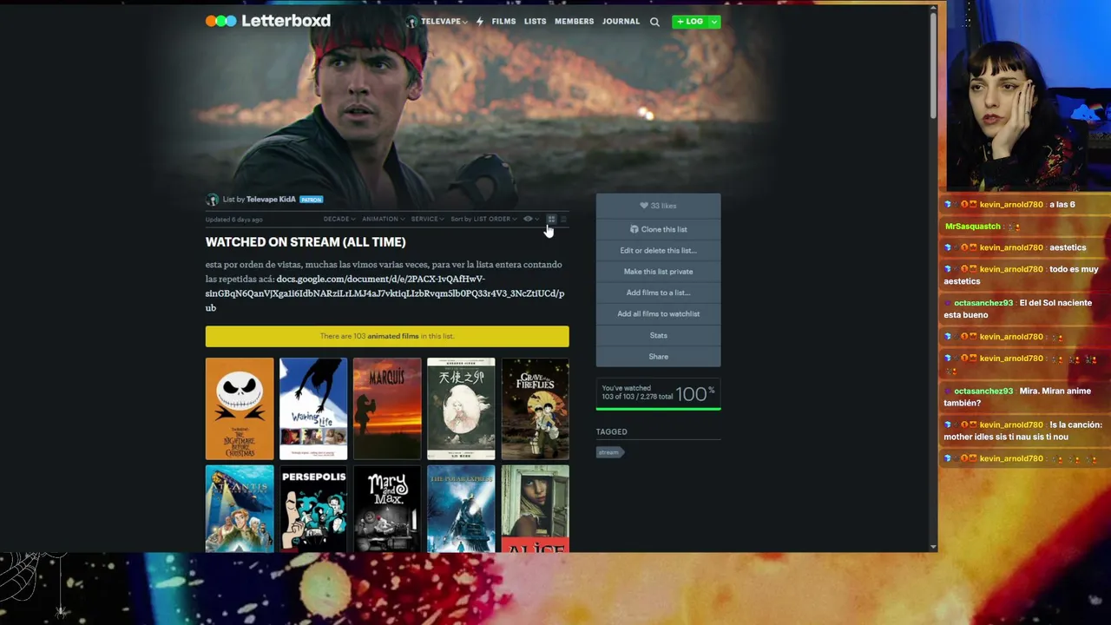Viewport: 1111px width, 625px height.
Task: Open the Atlantis poster
Action: click(x=240, y=509)
